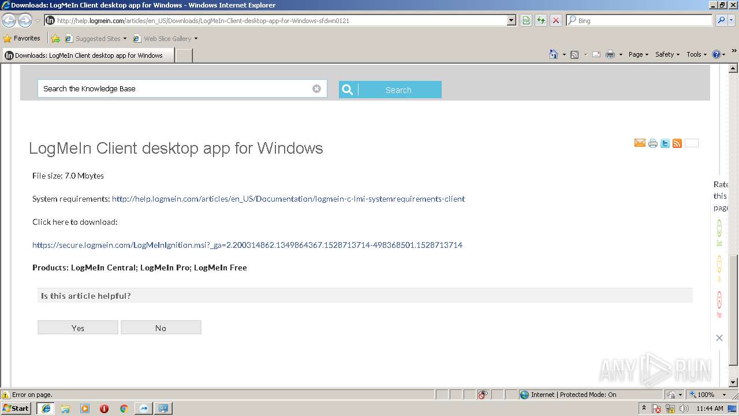The height and width of the screenshot is (416, 739).
Task: Click the Bing search box
Action: click(x=640, y=20)
